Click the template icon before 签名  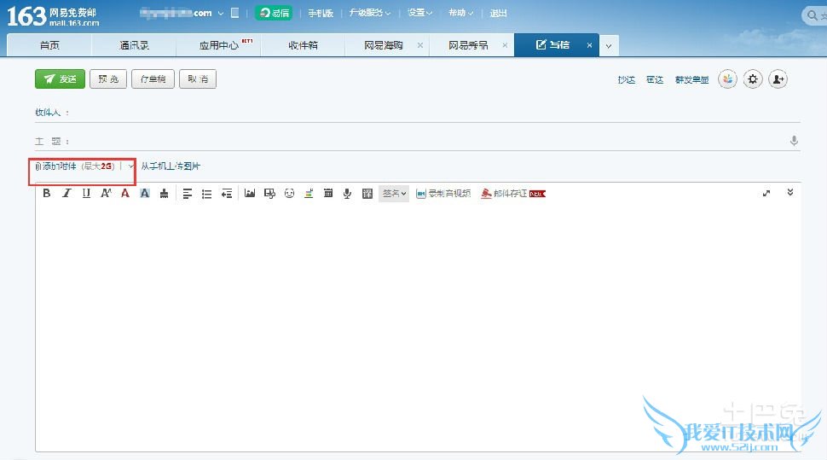point(367,194)
